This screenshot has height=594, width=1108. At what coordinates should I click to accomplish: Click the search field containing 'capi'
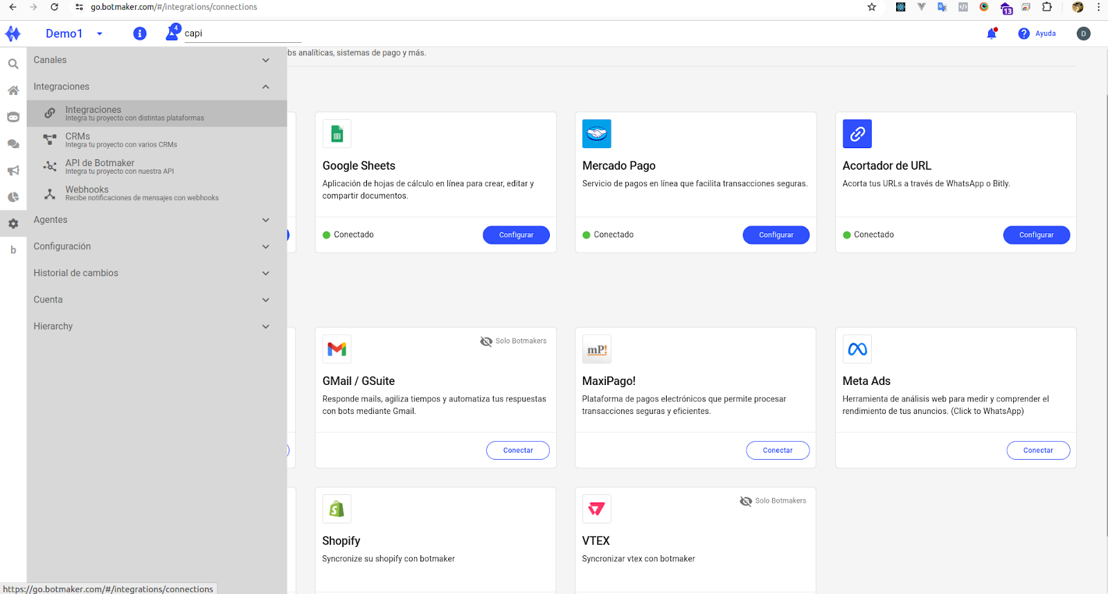[x=242, y=33]
